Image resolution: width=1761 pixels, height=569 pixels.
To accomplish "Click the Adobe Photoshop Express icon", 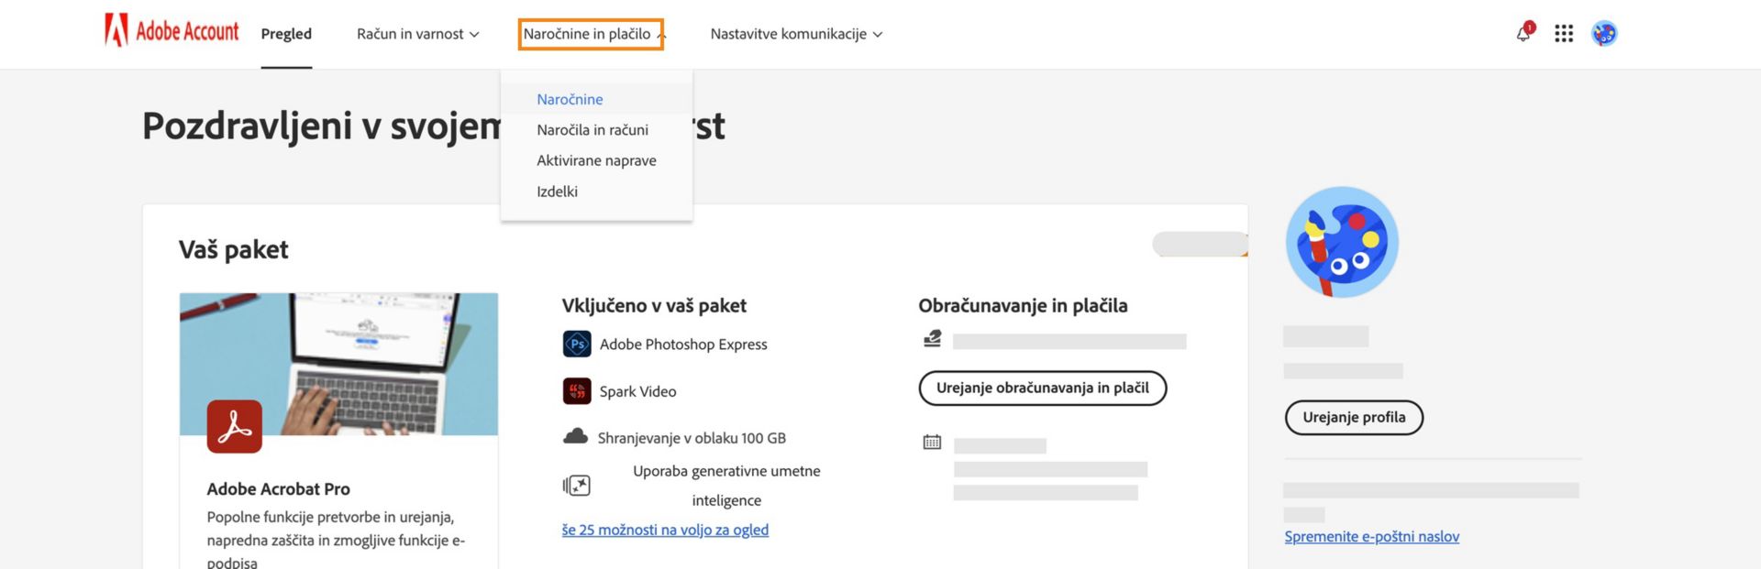I will pyautogui.click(x=577, y=345).
